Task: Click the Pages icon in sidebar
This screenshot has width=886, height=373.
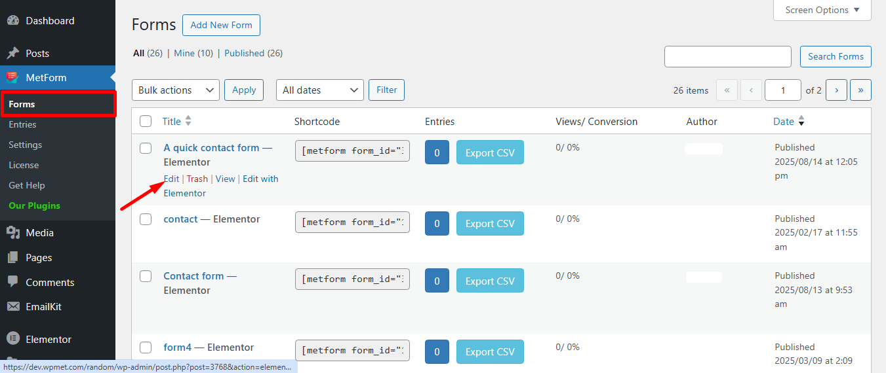Action: point(13,257)
